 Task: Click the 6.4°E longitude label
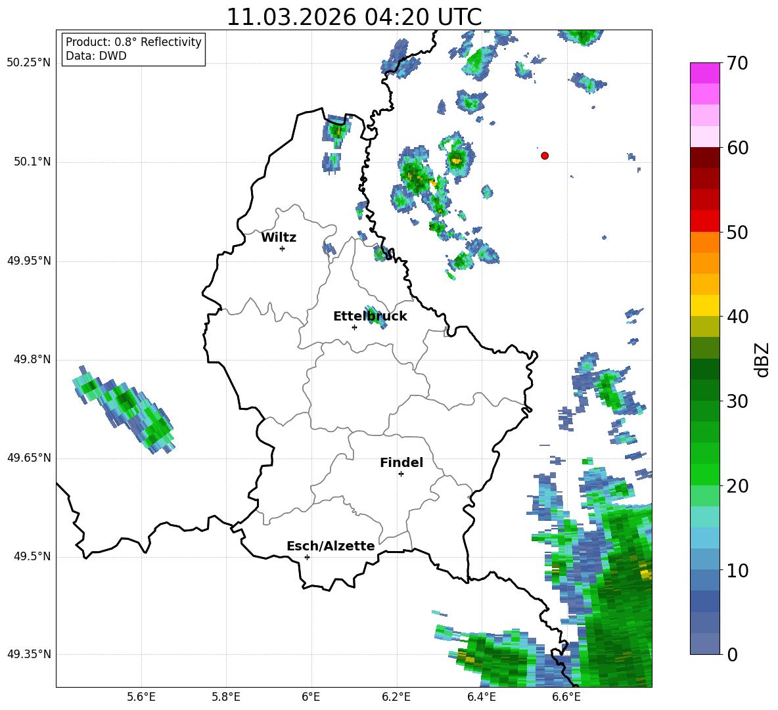pos(481,697)
